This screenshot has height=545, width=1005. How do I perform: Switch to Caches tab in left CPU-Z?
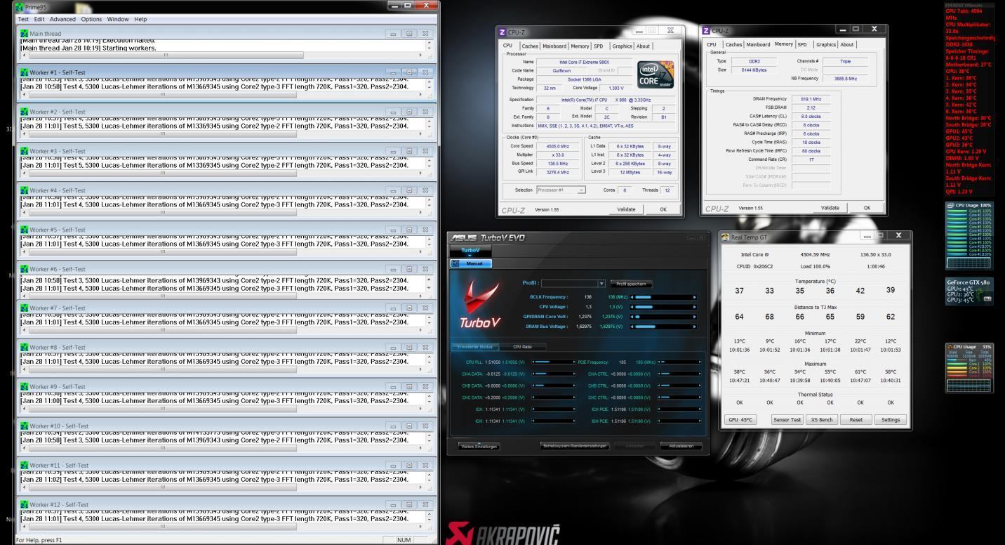(x=531, y=46)
